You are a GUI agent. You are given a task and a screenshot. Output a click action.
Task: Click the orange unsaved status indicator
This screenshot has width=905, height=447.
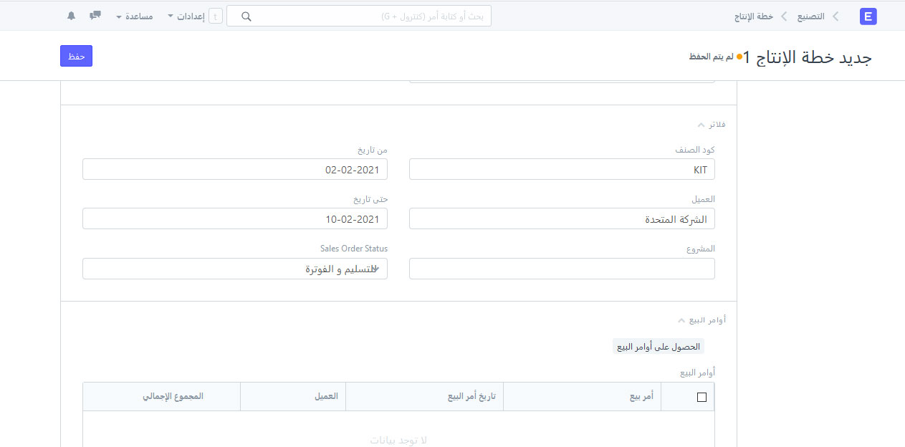739,57
